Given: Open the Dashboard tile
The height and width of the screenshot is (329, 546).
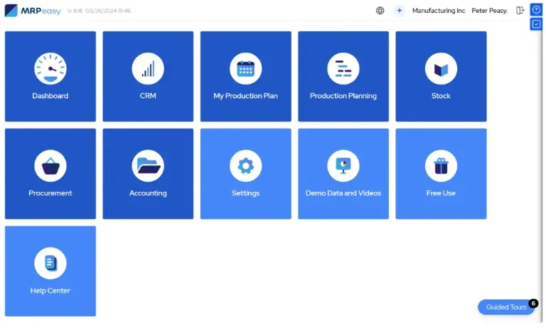Looking at the screenshot, I should (x=50, y=76).
